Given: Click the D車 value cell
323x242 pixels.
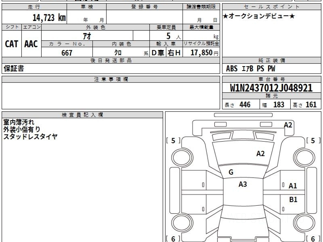Looking at the screenshot, I should point(158,53).
